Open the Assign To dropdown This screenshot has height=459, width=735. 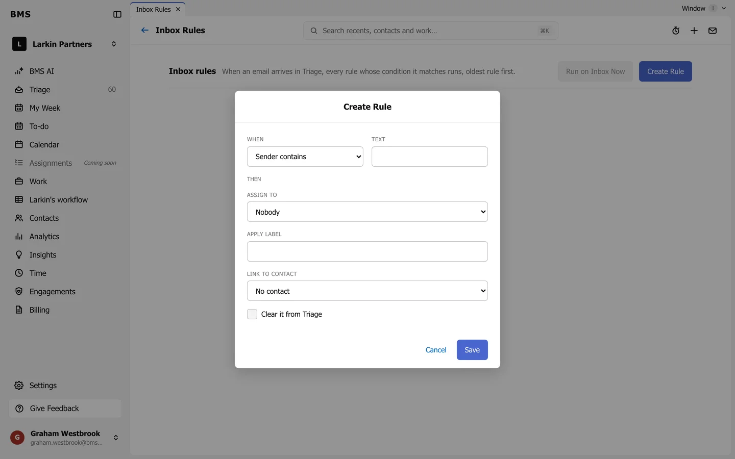367,212
